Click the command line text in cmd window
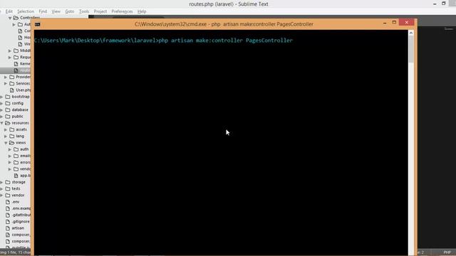This screenshot has height=256, width=456. (163, 41)
